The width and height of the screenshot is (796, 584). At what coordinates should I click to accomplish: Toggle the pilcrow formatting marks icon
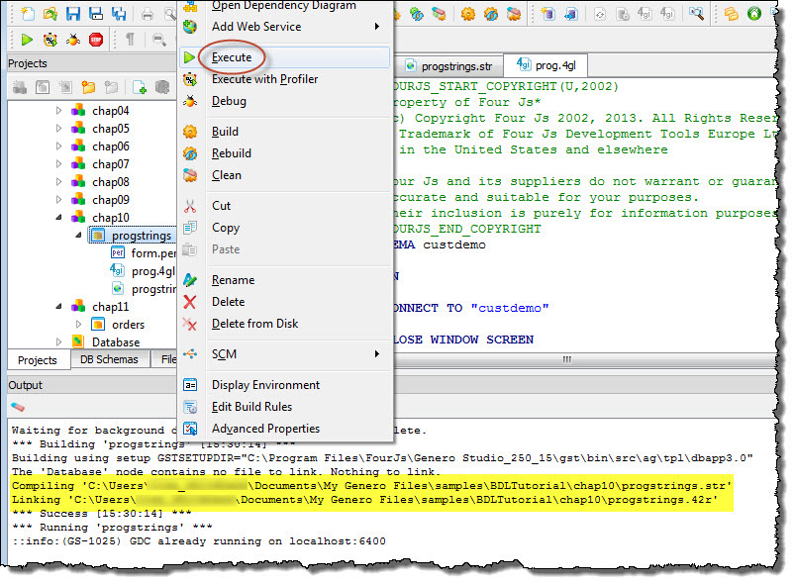[132, 40]
